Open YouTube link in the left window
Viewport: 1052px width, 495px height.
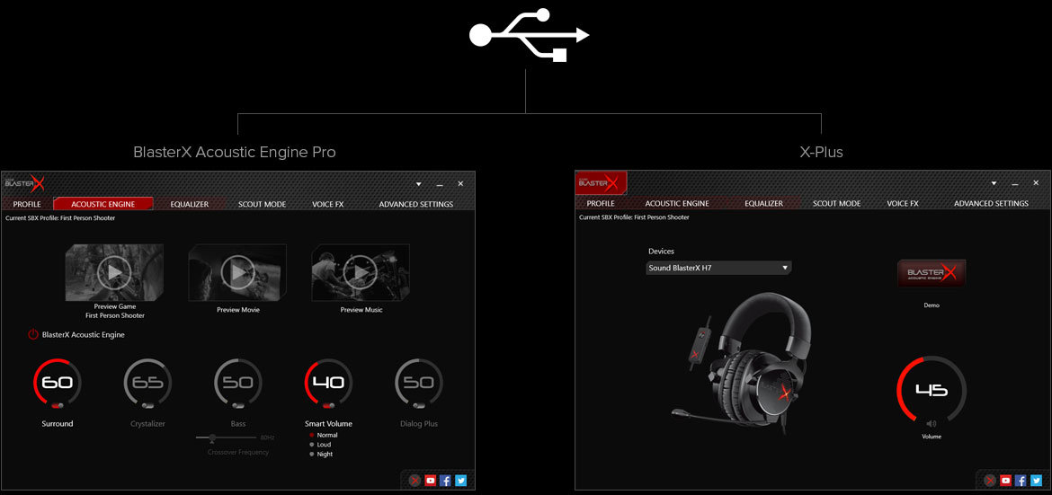(431, 481)
